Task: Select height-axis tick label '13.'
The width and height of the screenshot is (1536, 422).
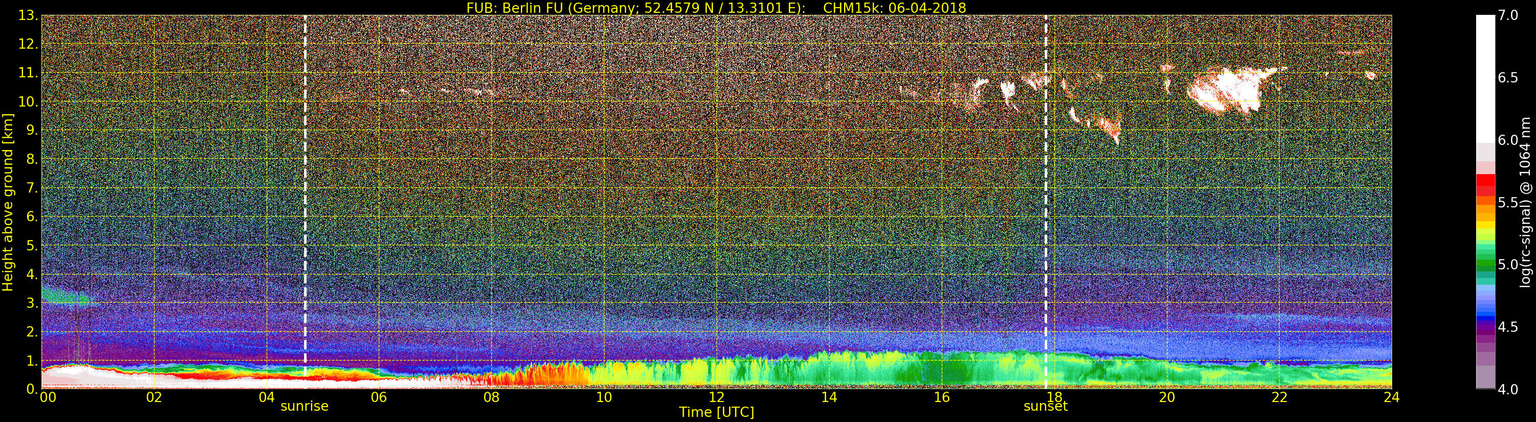Action: pos(28,15)
